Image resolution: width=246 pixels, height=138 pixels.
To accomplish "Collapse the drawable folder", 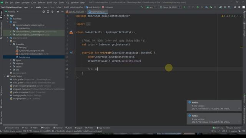I will (10, 44).
